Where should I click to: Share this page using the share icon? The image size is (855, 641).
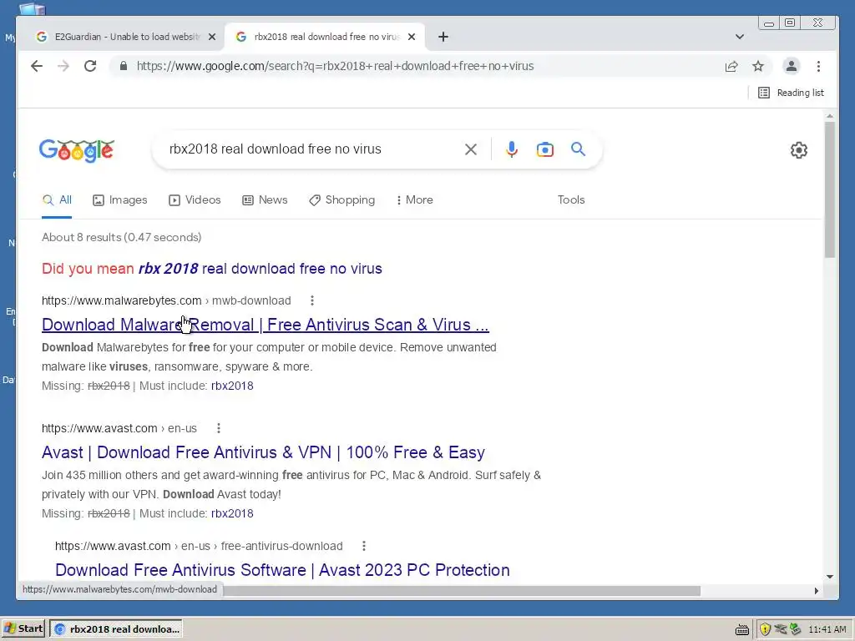click(x=731, y=66)
